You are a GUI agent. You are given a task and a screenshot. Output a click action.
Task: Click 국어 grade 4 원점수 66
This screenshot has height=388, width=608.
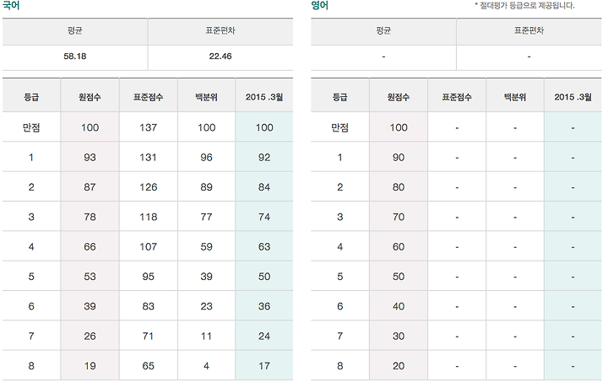click(x=90, y=246)
